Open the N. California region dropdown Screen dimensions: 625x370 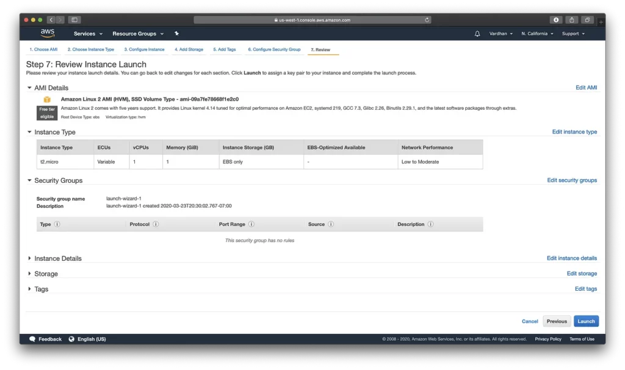point(537,34)
